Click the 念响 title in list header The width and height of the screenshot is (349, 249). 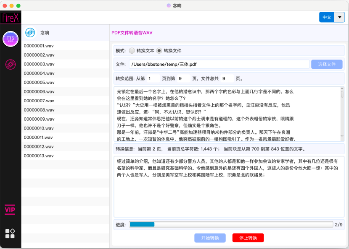coord(45,33)
